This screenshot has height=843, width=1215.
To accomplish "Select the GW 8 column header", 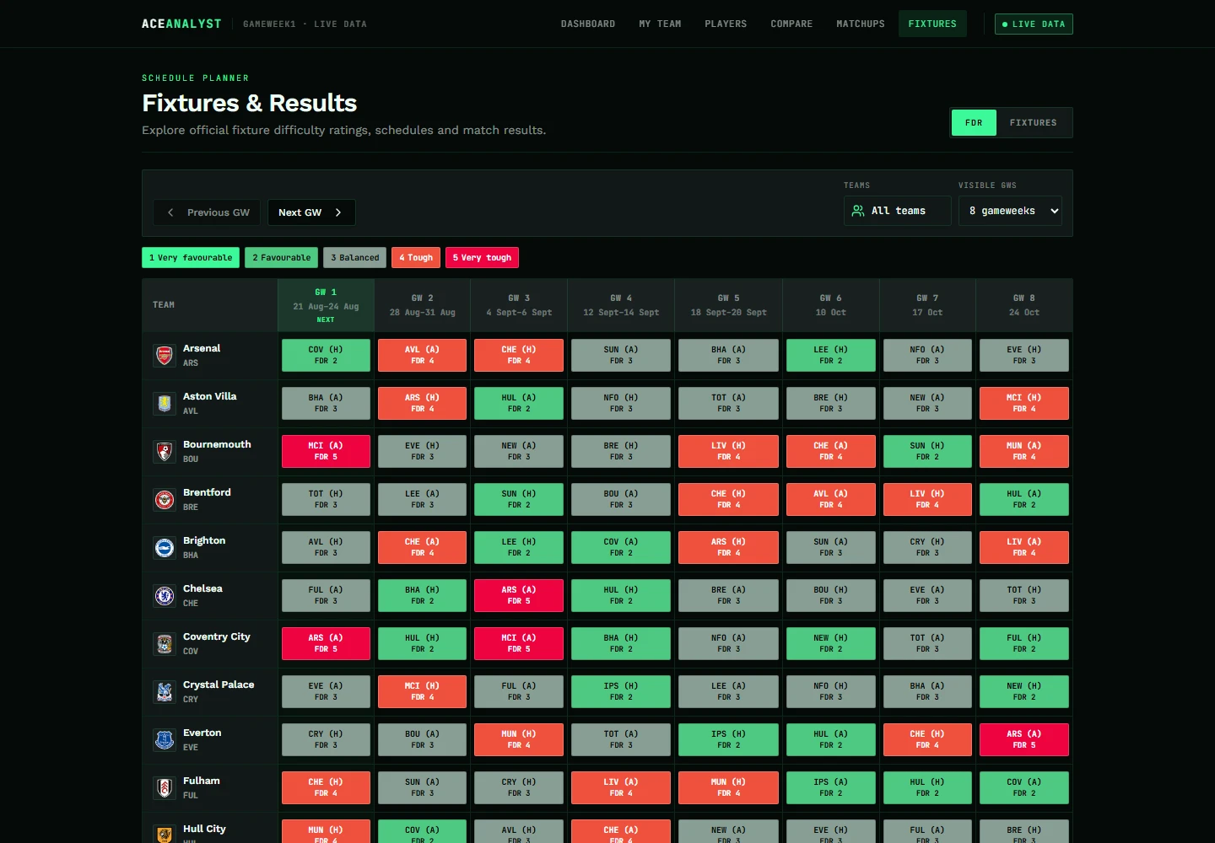I will 1024,305.
